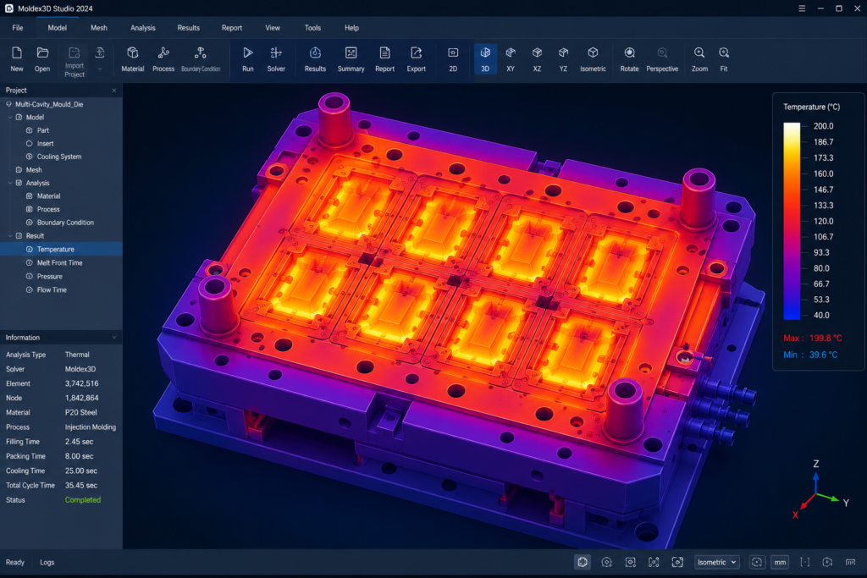Open the Report menu in the menu bar
The width and height of the screenshot is (867, 578).
point(232,28)
